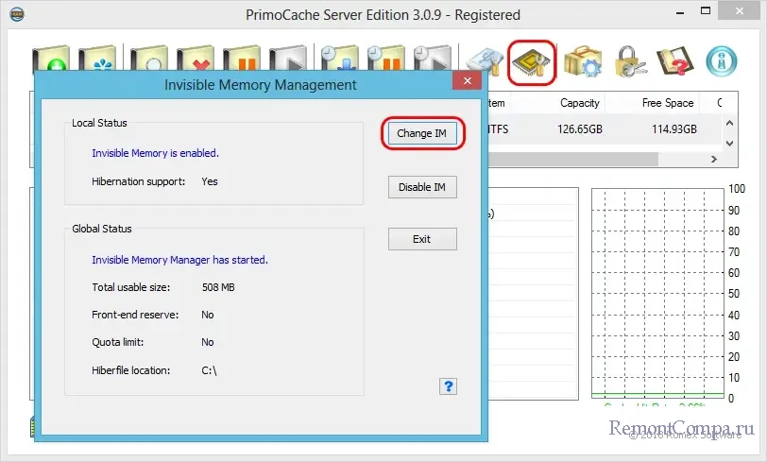Click the Capacity column header
767x462 pixels.
579,103
